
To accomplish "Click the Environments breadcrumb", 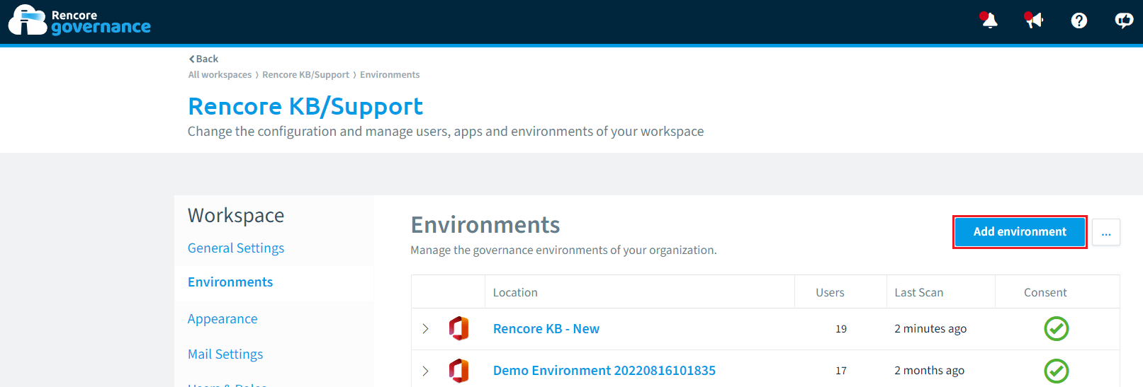I will pyautogui.click(x=390, y=75).
